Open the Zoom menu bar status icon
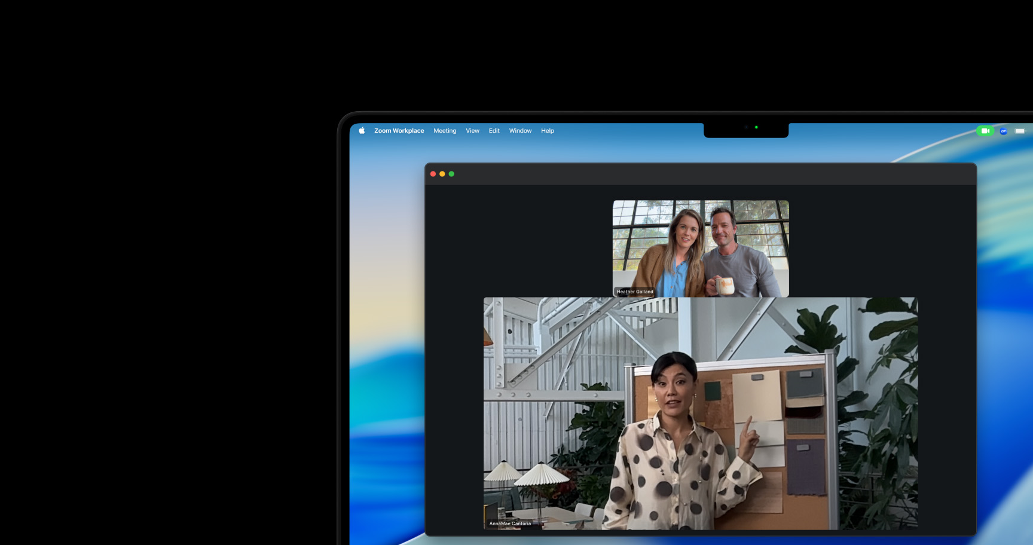The height and width of the screenshot is (545, 1033). (1003, 131)
